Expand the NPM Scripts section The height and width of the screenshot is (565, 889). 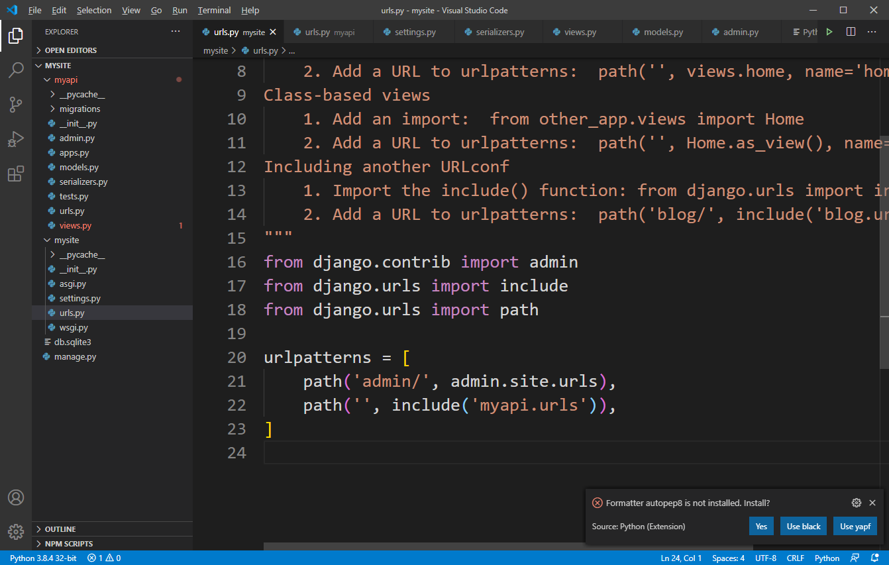tap(112, 544)
